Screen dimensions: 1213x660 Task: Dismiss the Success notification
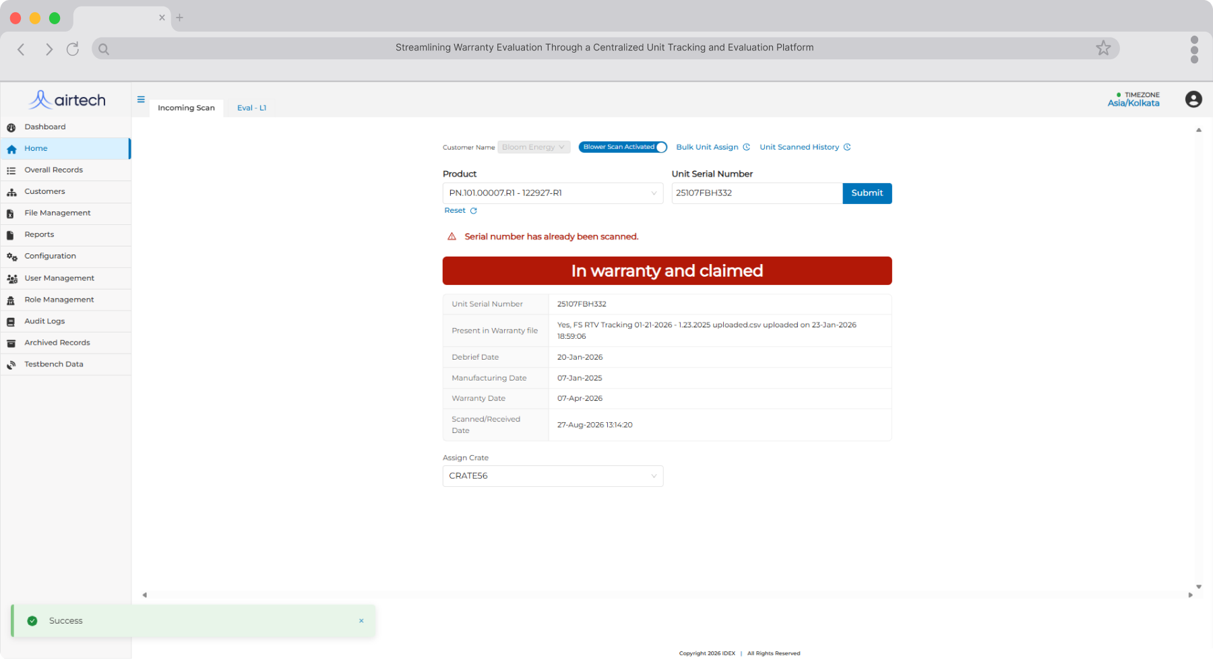361,621
